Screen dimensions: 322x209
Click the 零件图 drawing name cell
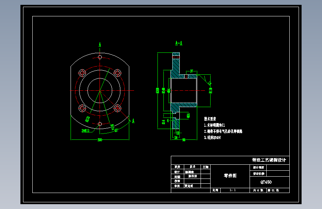click(x=230, y=176)
